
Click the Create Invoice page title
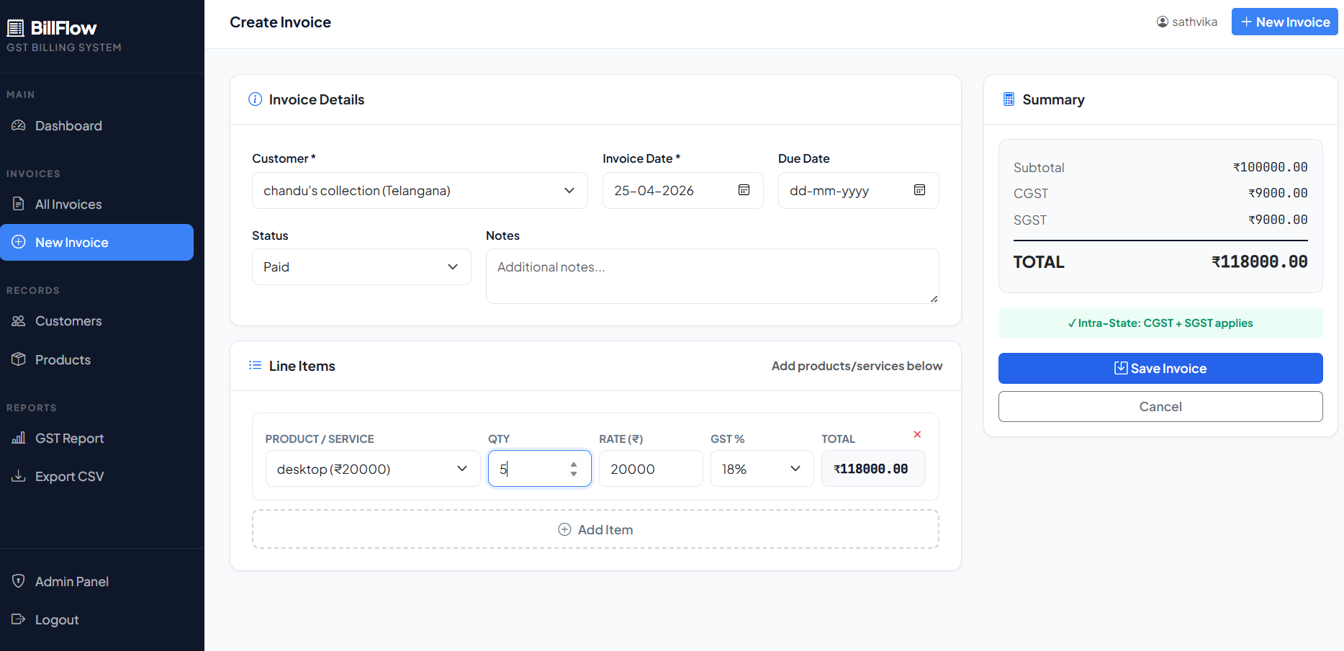tap(280, 22)
